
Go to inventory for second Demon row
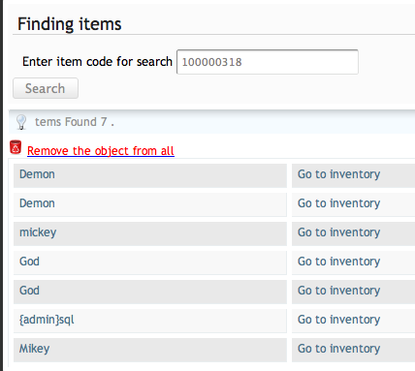click(338, 203)
